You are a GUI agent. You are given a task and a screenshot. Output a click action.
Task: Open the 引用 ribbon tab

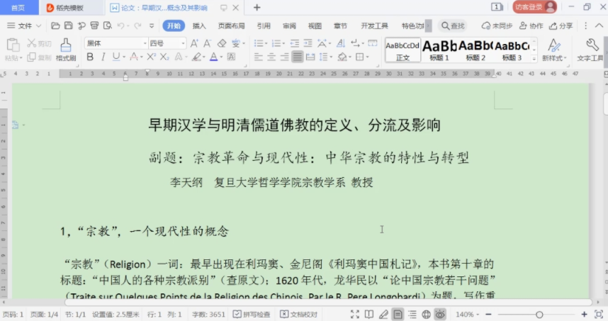264,26
